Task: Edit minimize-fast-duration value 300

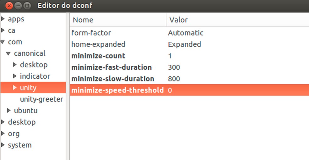Action: click(x=174, y=67)
